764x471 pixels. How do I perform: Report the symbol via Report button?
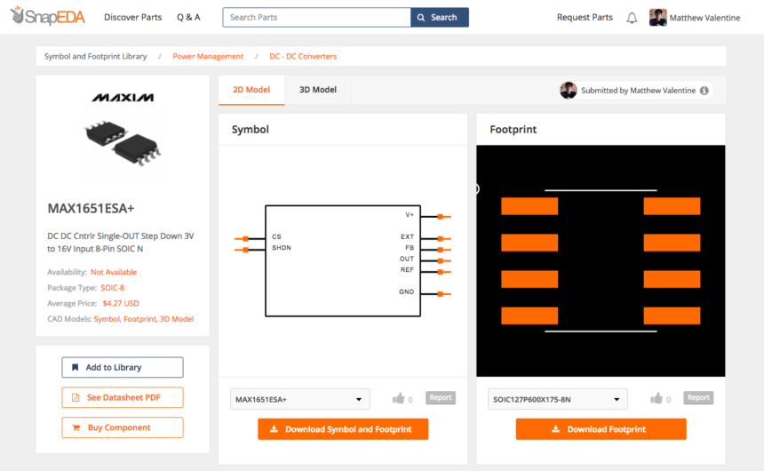tap(441, 397)
